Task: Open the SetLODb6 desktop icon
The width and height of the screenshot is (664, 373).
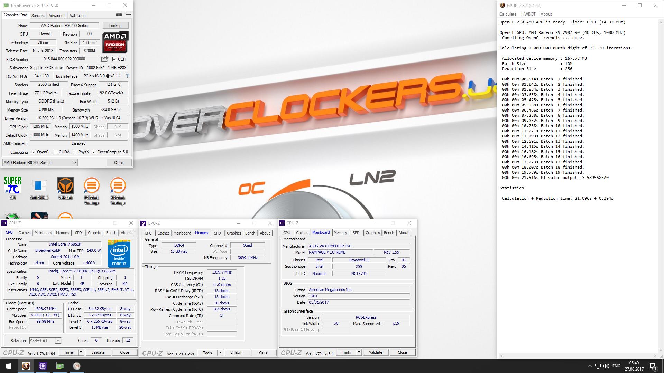Action: (39, 189)
